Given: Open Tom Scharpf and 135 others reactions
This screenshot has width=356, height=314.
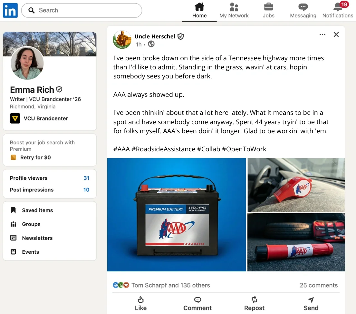Looking at the screenshot, I should [x=170, y=285].
